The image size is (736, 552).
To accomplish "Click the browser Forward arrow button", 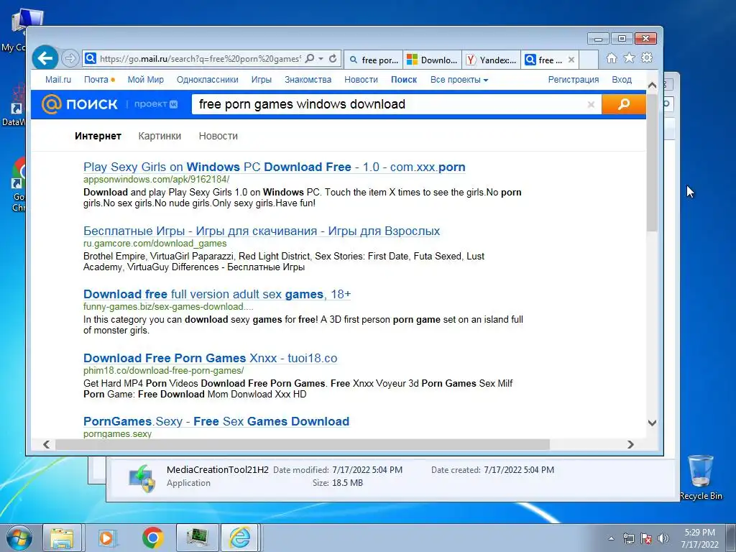I will [x=70, y=59].
